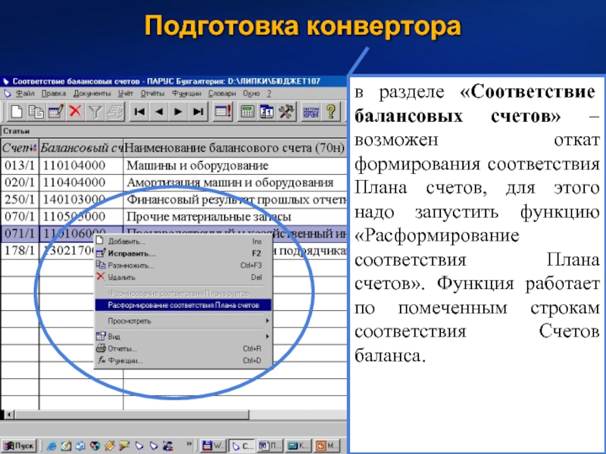Go to next record using right arrow
Viewport: 606px width, 454px height.
pyautogui.click(x=179, y=112)
